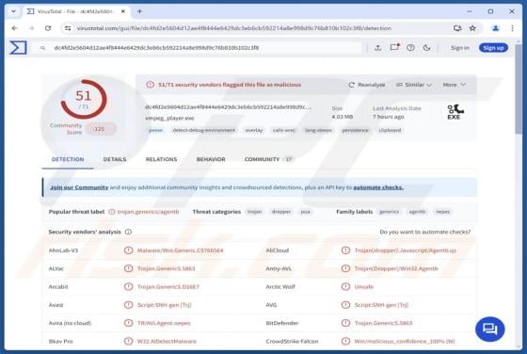Click the xmpeg_player.exe file name
The width and height of the screenshot is (527, 354).
point(169,118)
